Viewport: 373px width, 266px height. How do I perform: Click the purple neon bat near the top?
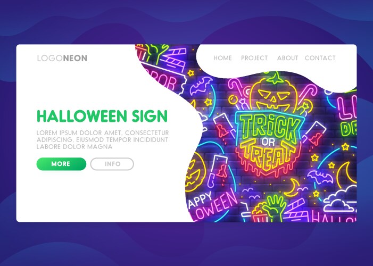[200, 86]
